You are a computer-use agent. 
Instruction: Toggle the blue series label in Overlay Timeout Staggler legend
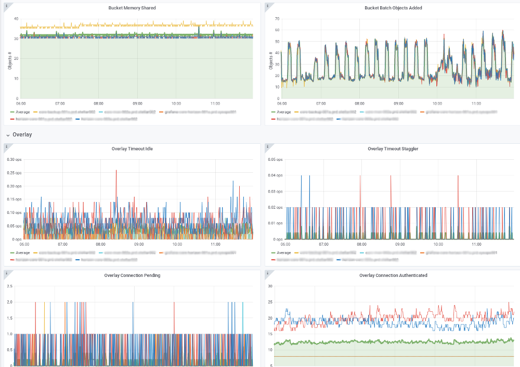pyautogui.click(x=370, y=260)
